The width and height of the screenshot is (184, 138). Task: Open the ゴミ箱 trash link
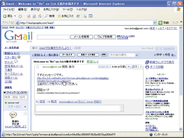pyautogui.click(x=8, y=82)
